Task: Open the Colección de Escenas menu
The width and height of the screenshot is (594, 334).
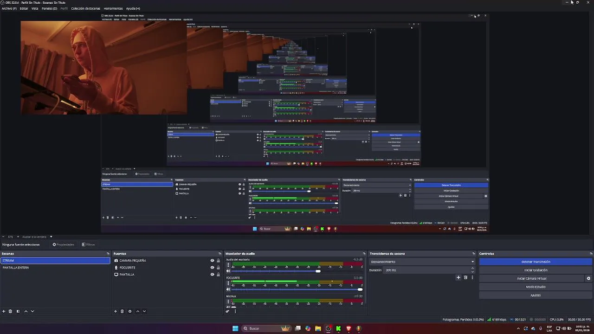Action: pyautogui.click(x=86, y=8)
